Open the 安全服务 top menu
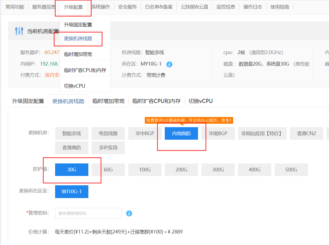This screenshot has height=245, width=329. (127, 7)
